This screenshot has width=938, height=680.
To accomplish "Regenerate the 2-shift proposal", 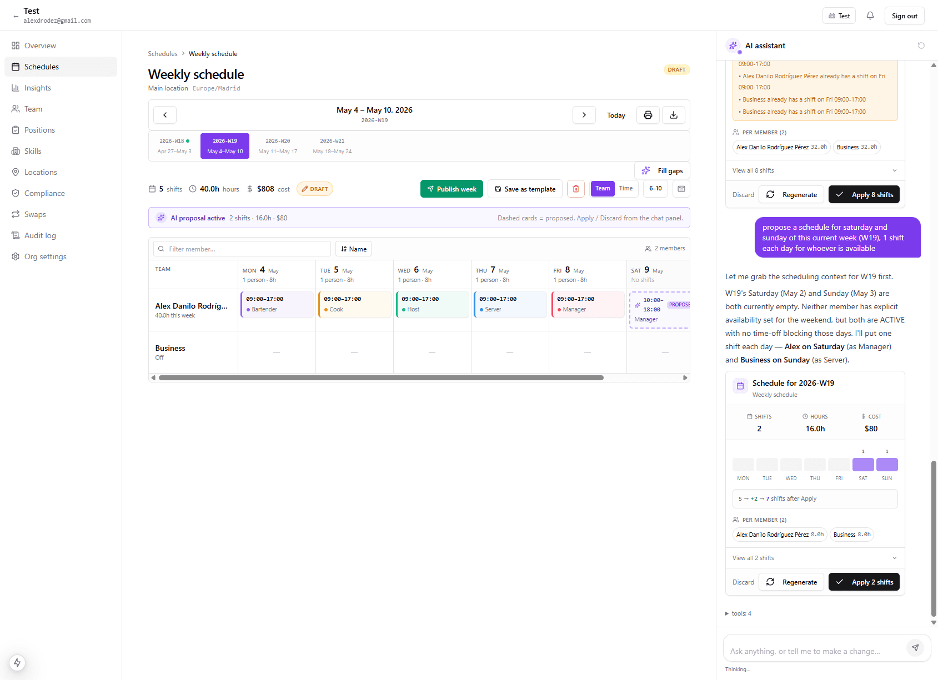I will coord(792,582).
